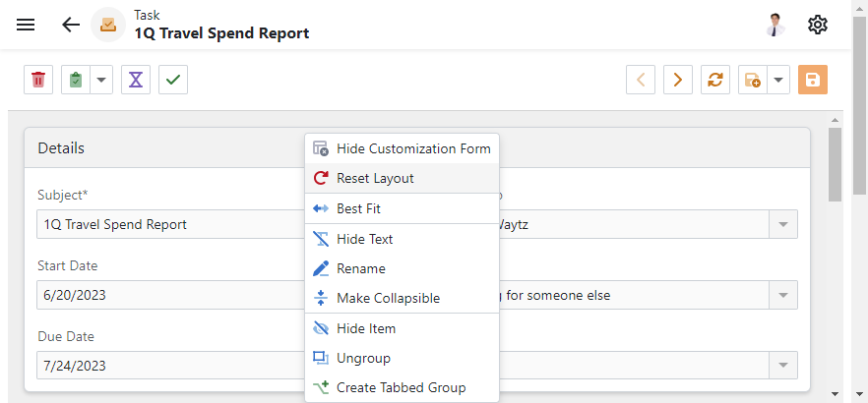The image size is (868, 403).
Task: Choose Hide Customization Form menu item
Action: [412, 148]
